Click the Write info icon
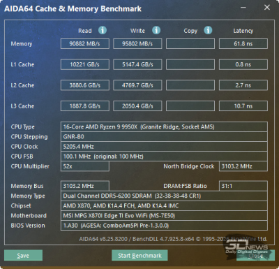 [156, 30]
